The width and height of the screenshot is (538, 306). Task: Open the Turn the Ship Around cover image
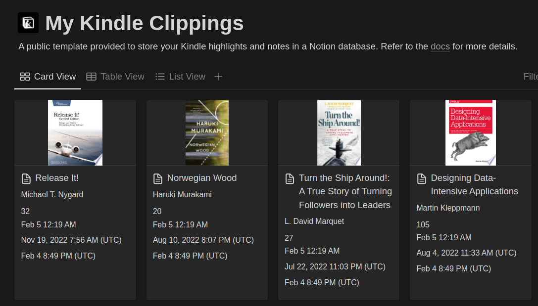click(x=339, y=132)
